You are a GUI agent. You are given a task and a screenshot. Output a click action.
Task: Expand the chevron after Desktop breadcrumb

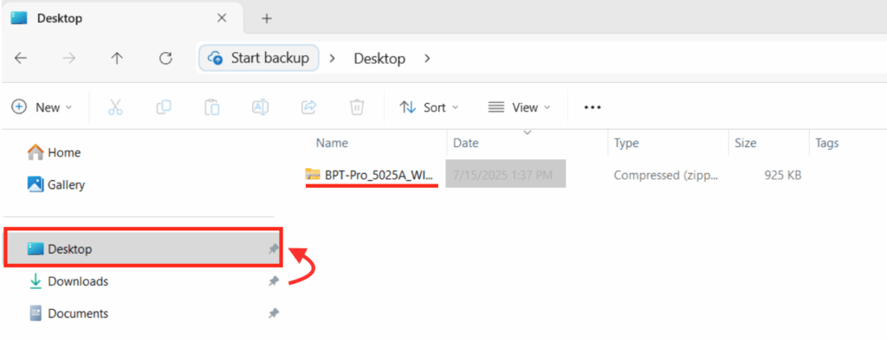pyautogui.click(x=427, y=58)
